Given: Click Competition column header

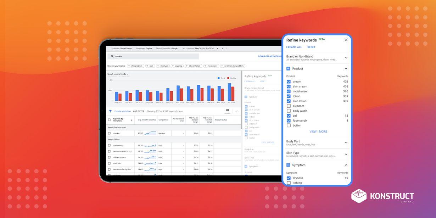Looking at the screenshot, I should point(163,120).
